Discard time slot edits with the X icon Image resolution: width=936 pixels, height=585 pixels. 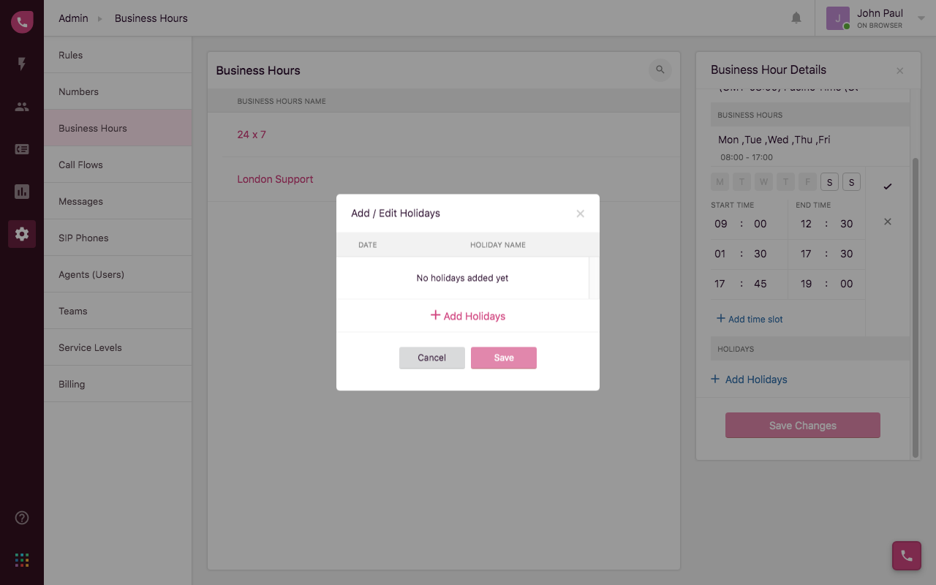click(x=888, y=222)
